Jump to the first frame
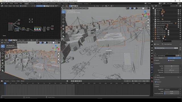 click(x=71, y=81)
